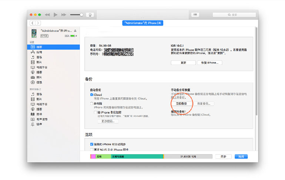The height and width of the screenshot is (180, 285).
Task: Click the eject icon beside device name
Action: tap(76, 30)
